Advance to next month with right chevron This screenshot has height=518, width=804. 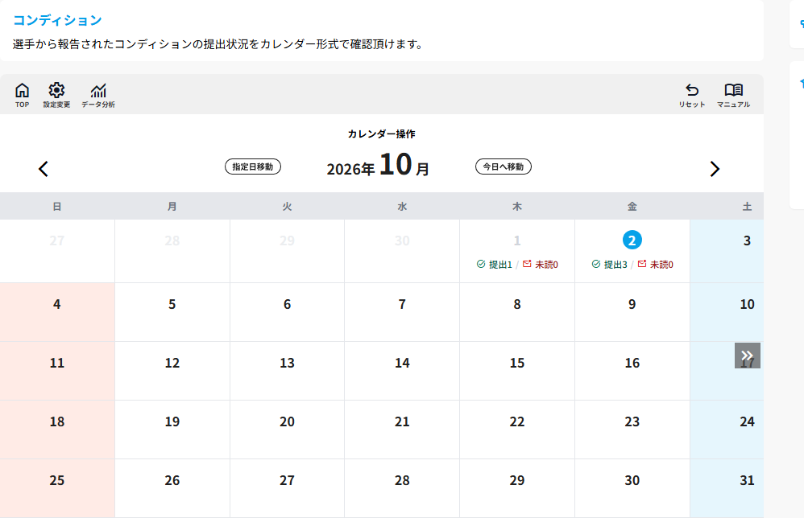pyautogui.click(x=715, y=169)
